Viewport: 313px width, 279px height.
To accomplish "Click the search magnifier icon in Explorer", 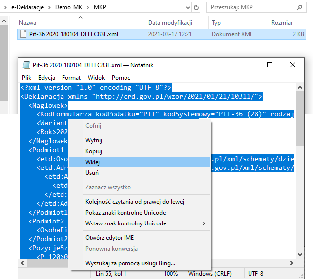I will pyautogui.click(x=300, y=8).
